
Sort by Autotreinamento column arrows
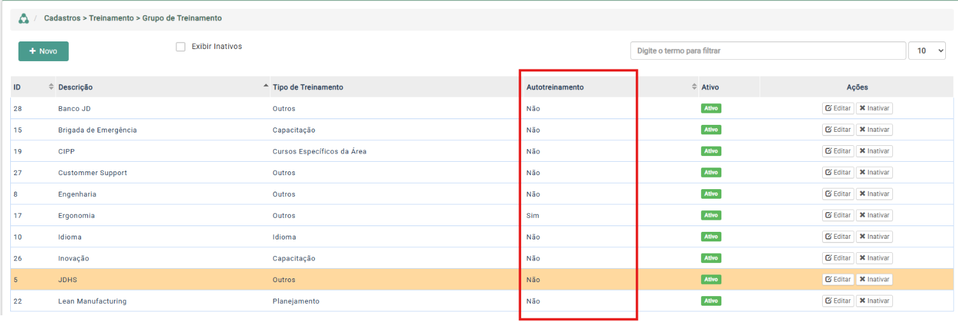[x=694, y=87]
